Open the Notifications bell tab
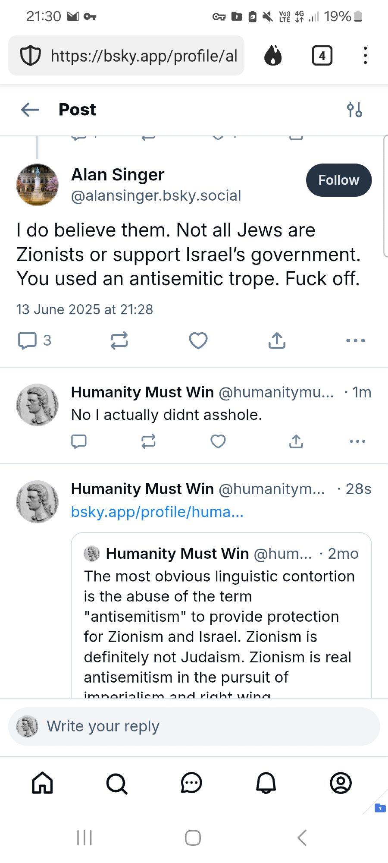This screenshot has height=863, width=388. 266,783
